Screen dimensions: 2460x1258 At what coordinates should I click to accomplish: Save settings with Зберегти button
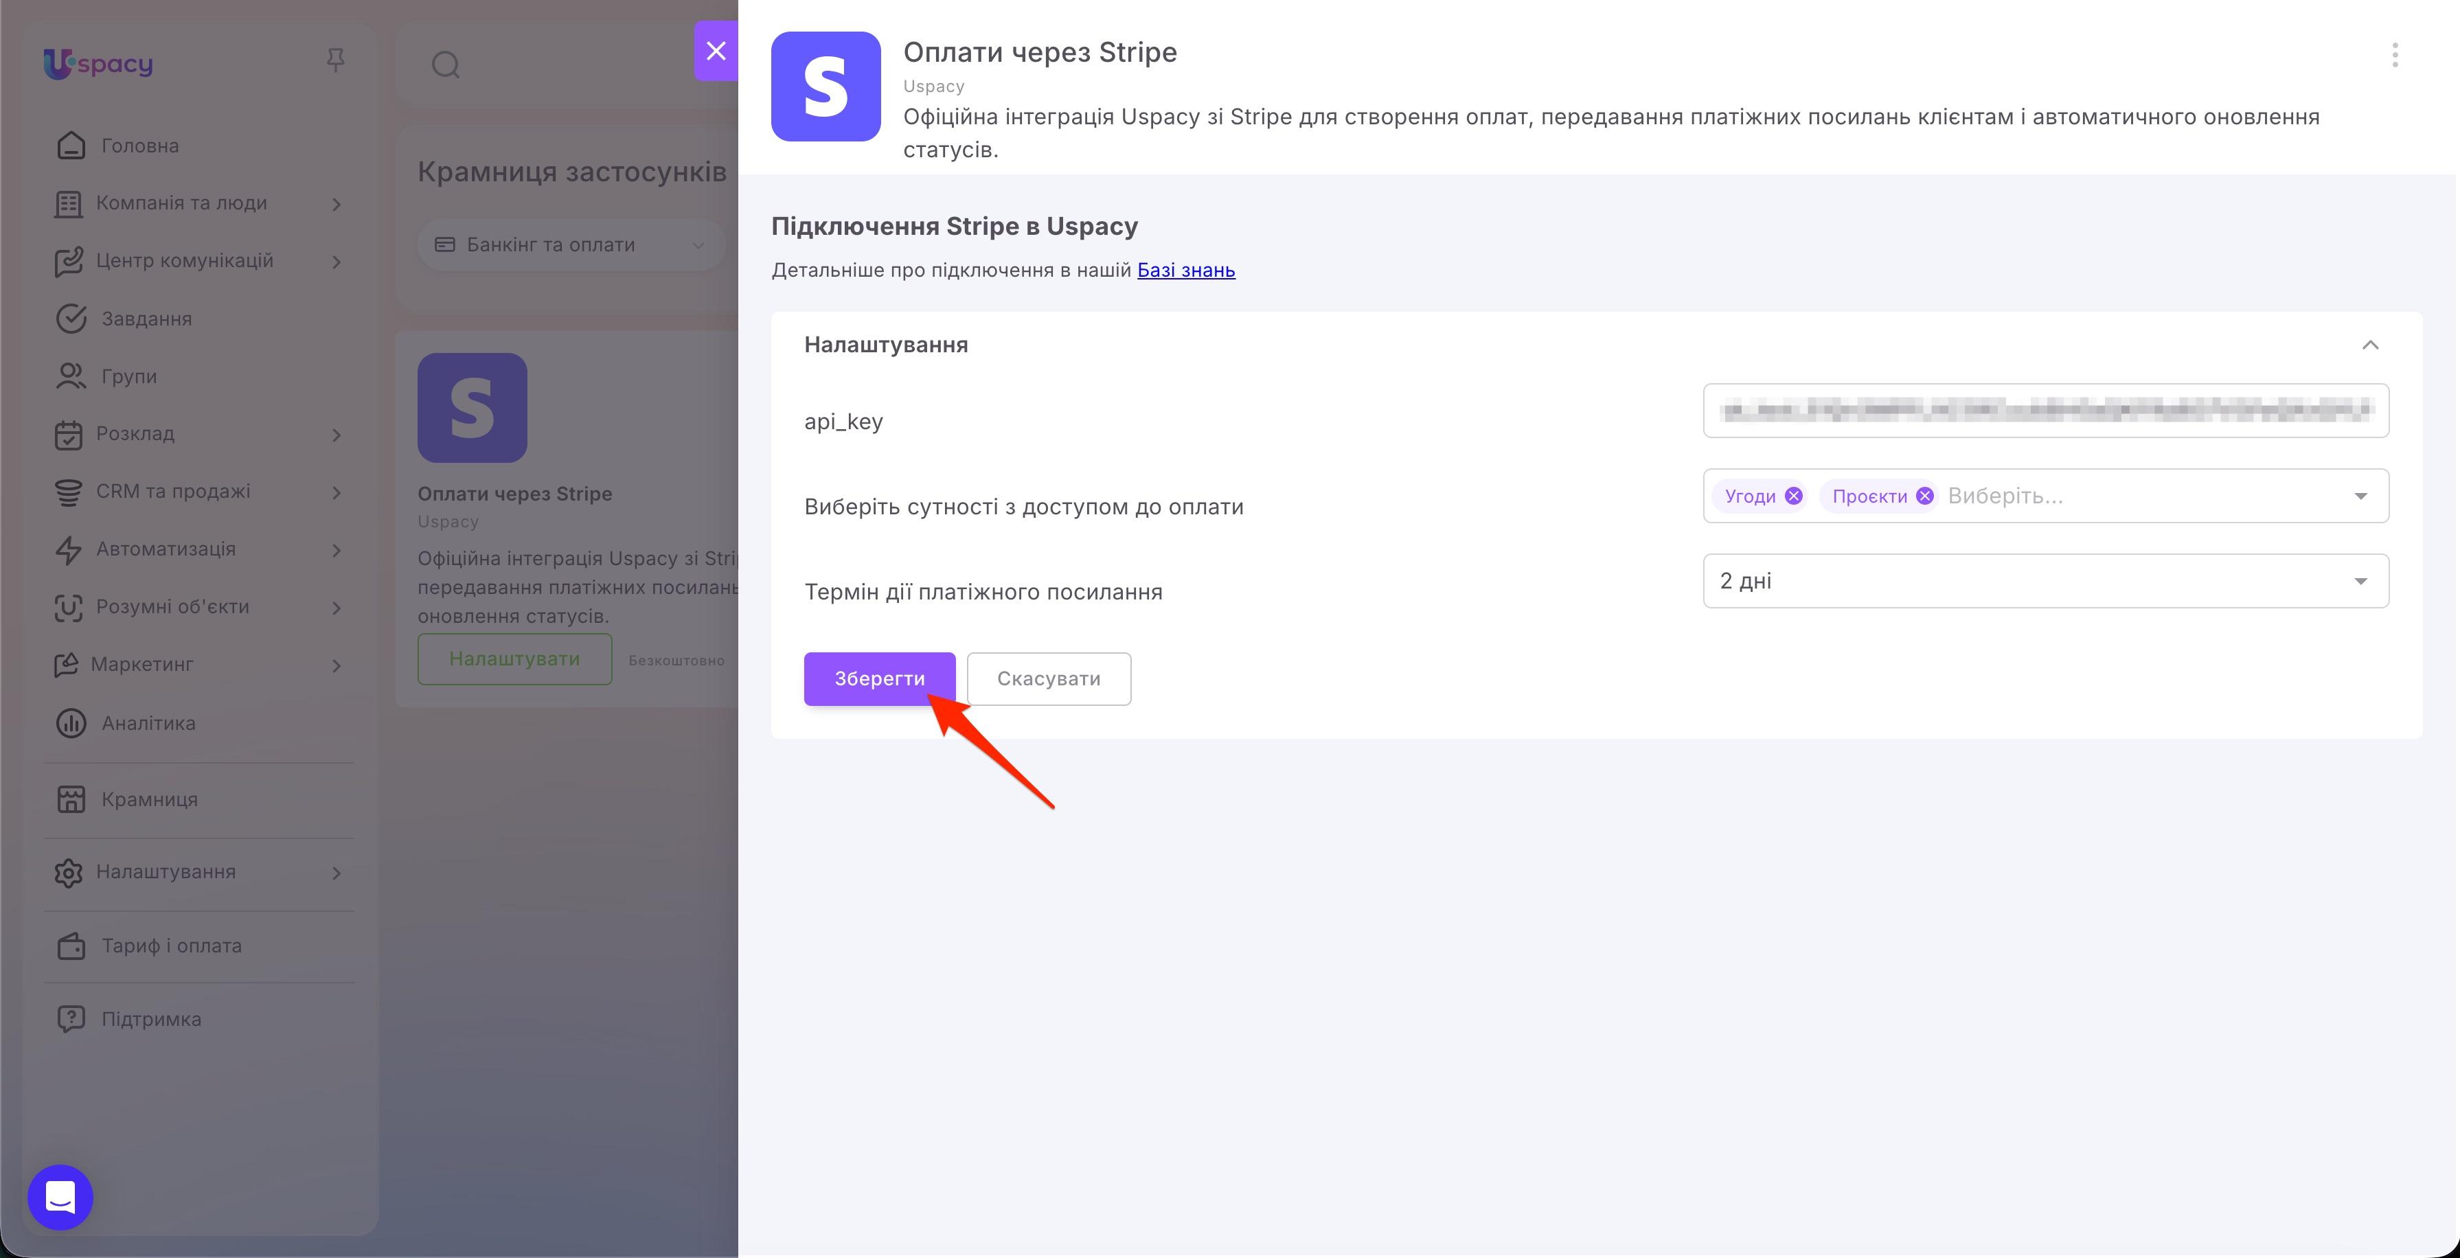pos(880,679)
